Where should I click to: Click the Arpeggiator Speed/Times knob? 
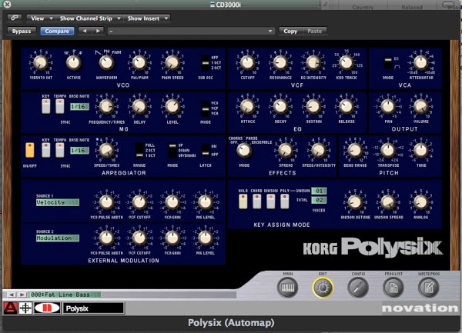[x=106, y=150]
